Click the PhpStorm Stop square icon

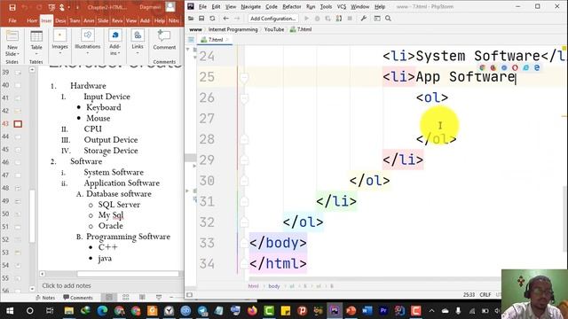[350, 19]
